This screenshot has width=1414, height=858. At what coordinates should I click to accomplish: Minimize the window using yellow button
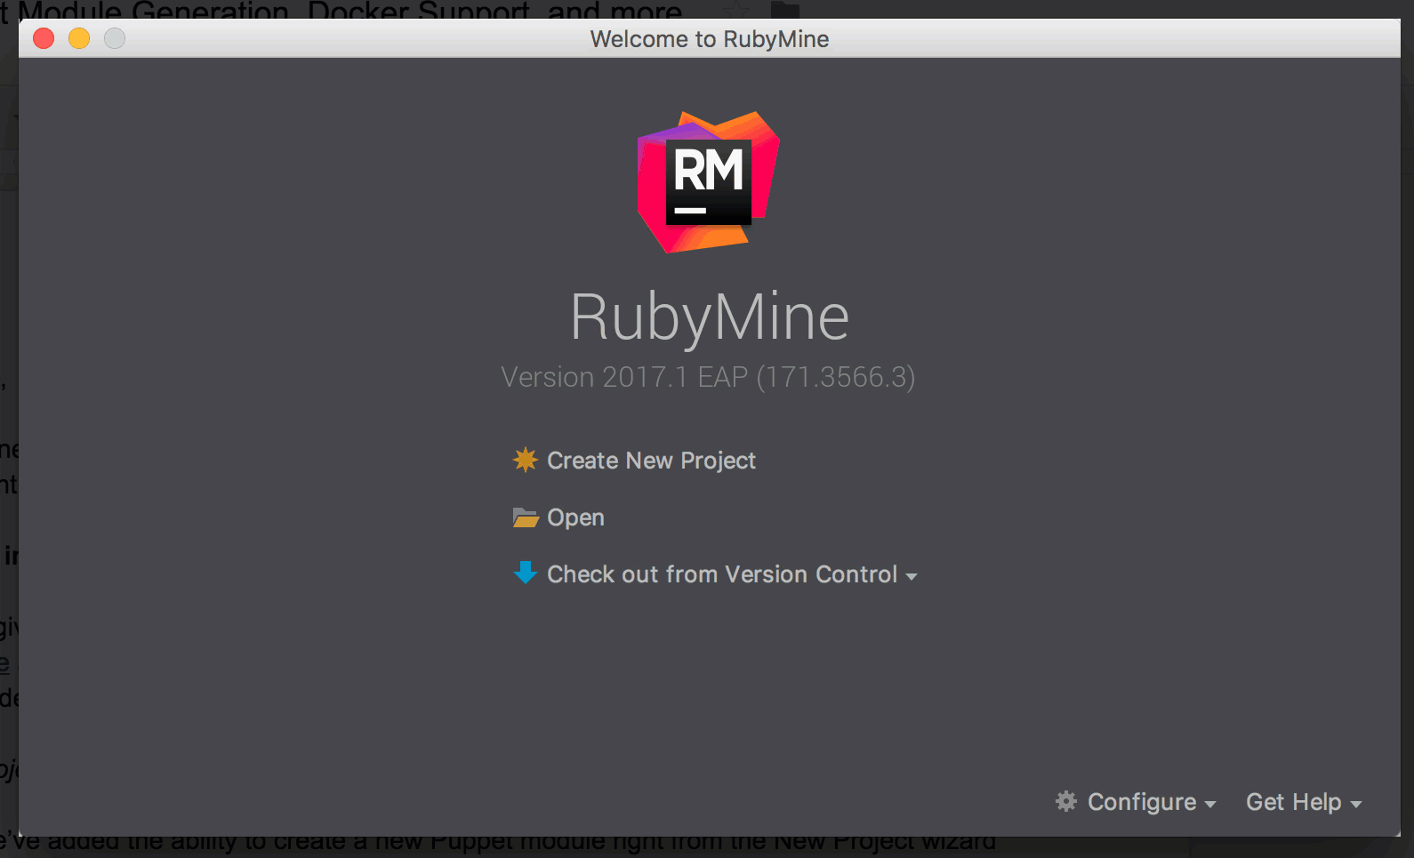(x=79, y=38)
